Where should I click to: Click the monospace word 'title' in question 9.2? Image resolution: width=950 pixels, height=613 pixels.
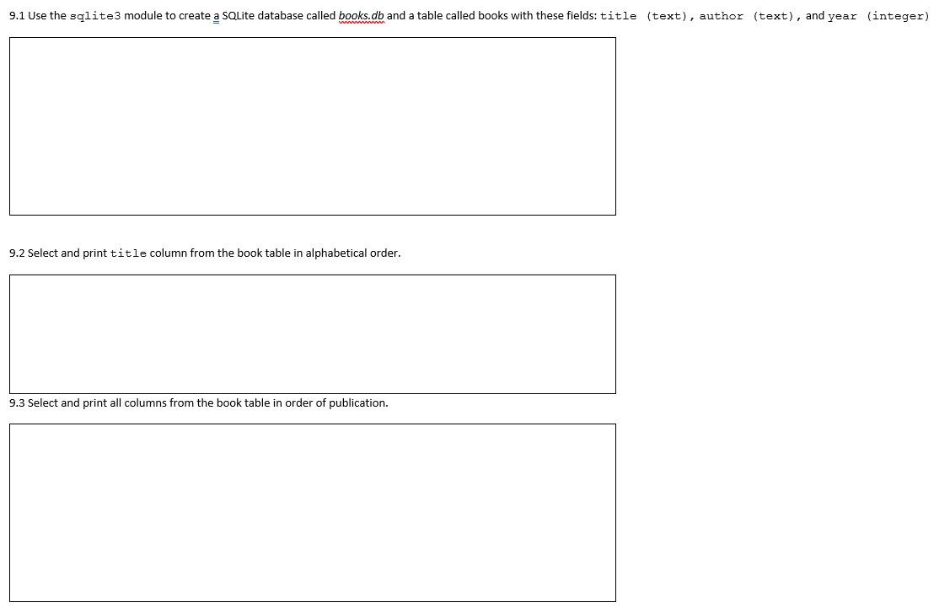click(128, 253)
